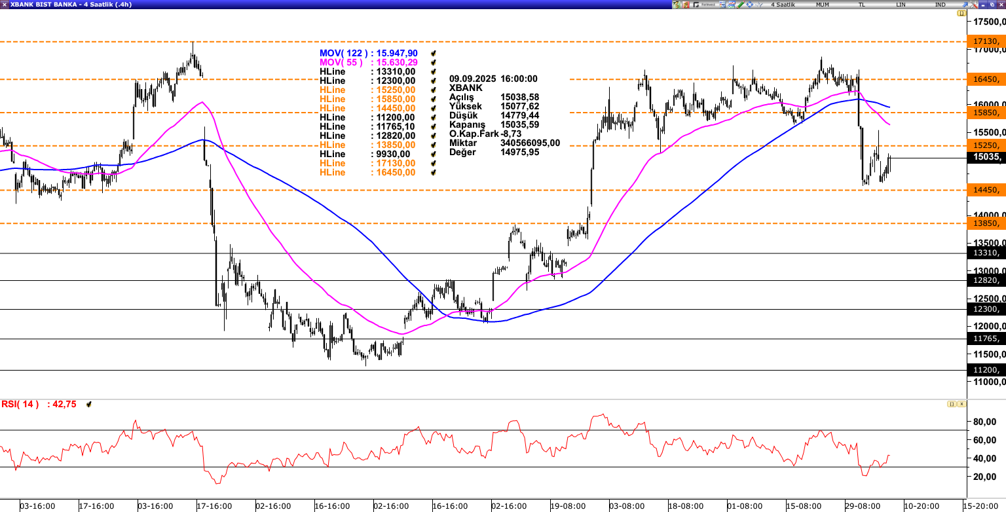The image size is (1006, 512).
Task: Select the TL currency option
Action: coord(862,5)
